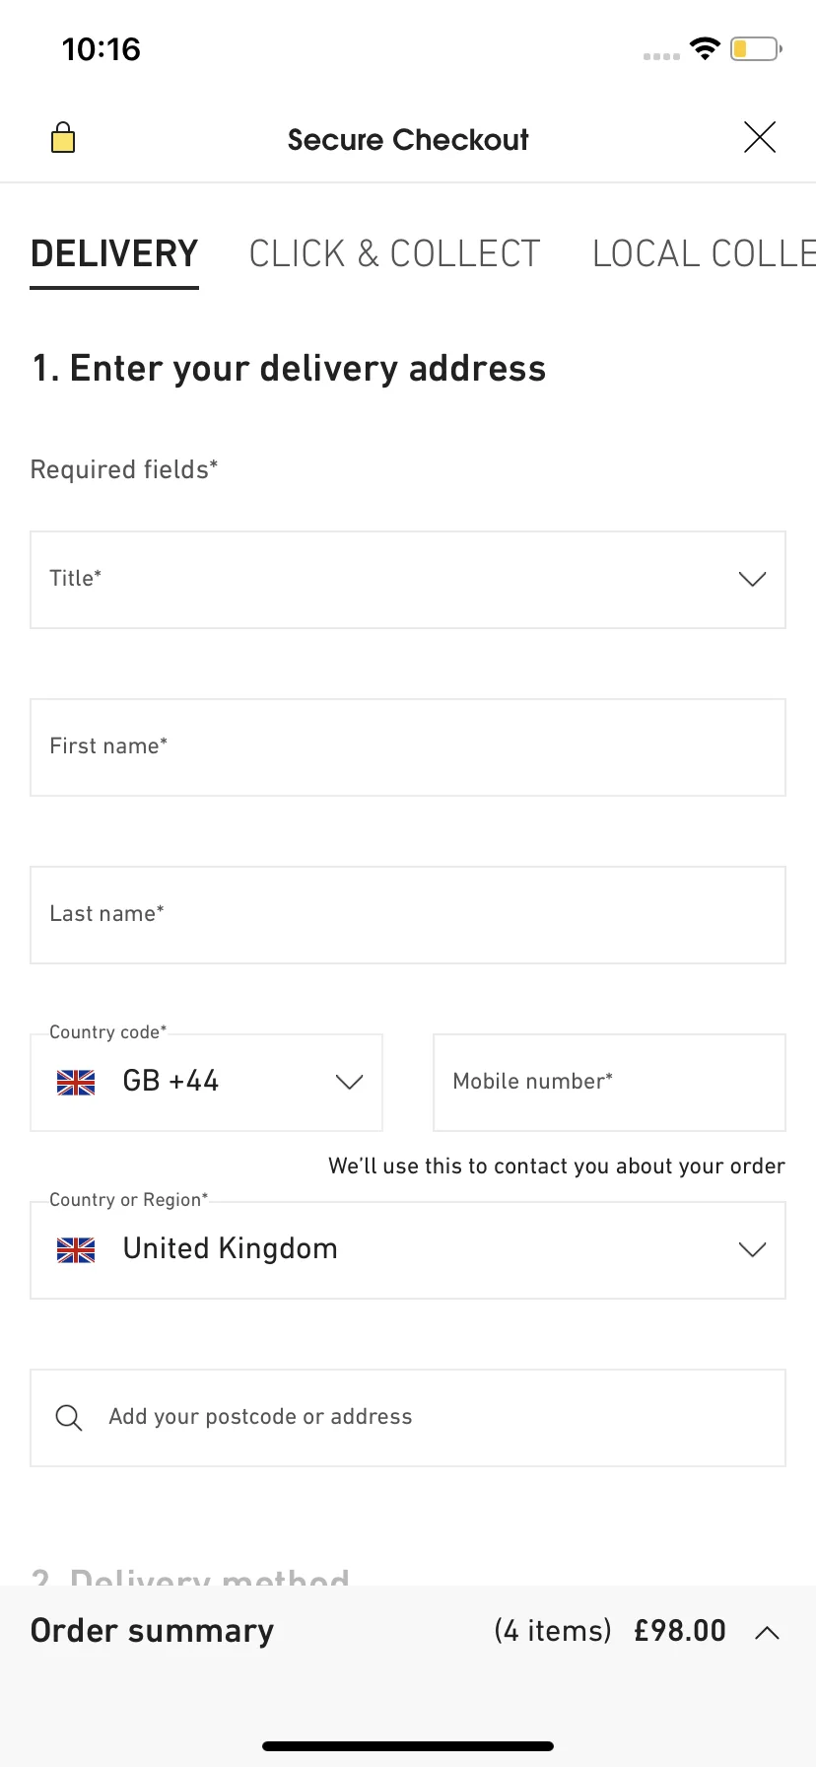Image resolution: width=816 pixels, height=1767 pixels.
Task: Close the Secure Checkout screen
Action: (x=760, y=137)
